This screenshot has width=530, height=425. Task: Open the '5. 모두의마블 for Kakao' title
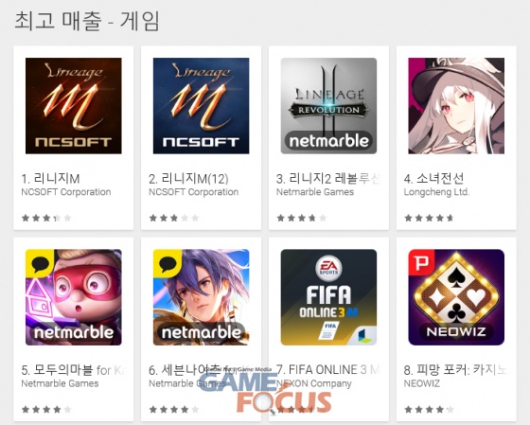coord(74,370)
